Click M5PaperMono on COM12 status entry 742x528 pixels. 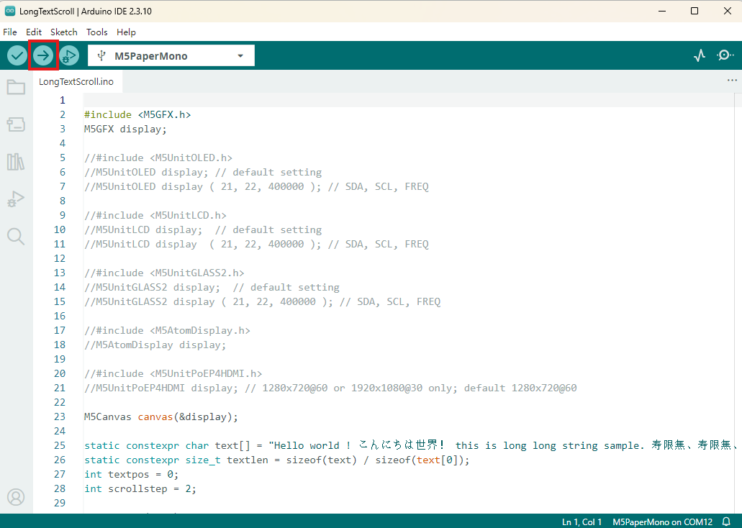click(x=663, y=522)
